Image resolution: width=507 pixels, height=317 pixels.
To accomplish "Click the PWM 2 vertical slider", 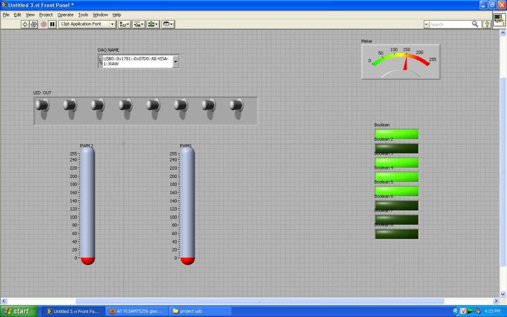I will pyautogui.click(x=88, y=206).
